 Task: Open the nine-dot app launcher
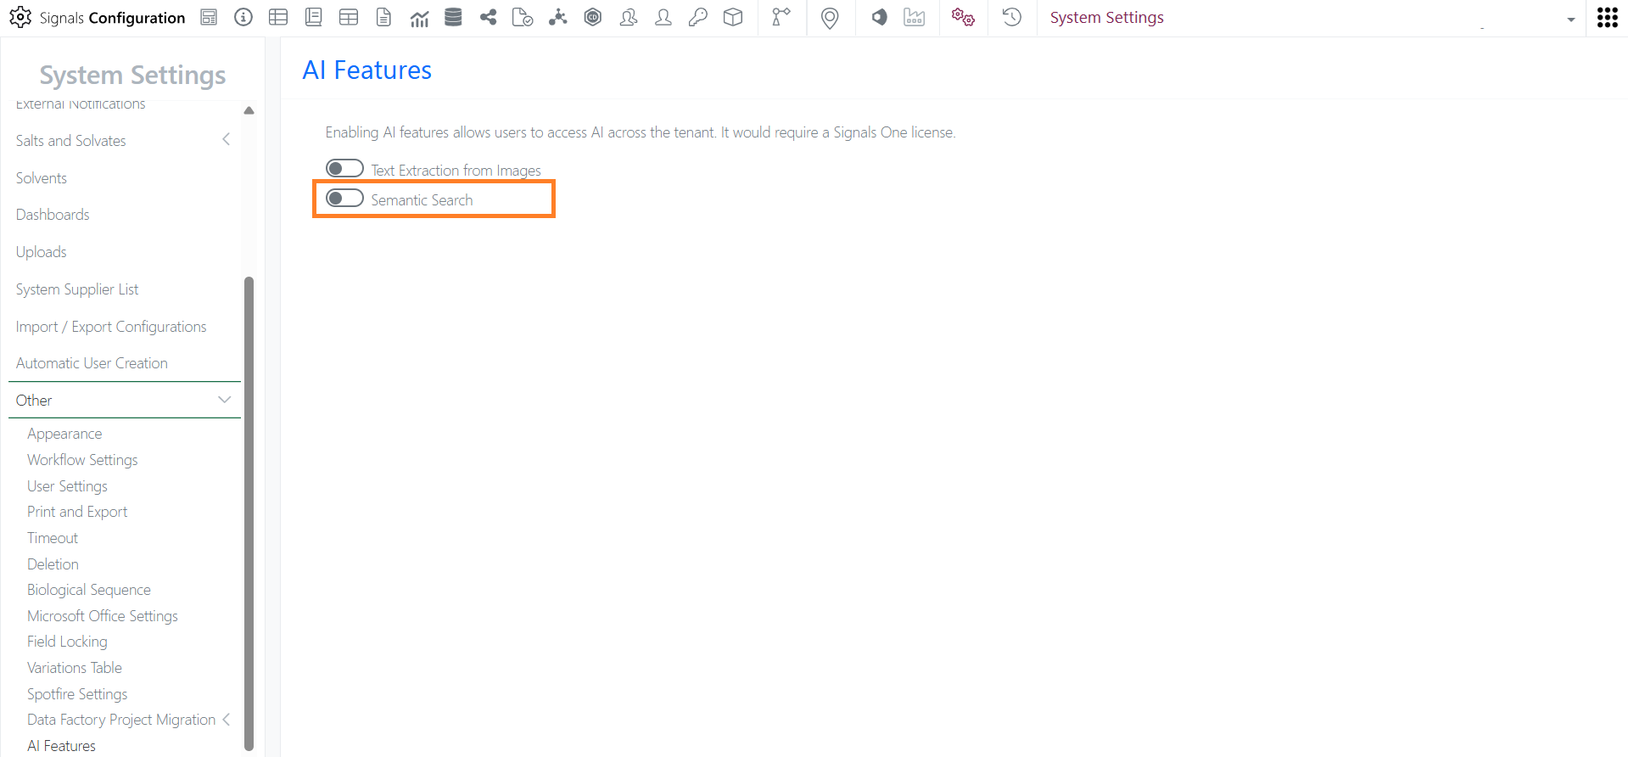(1607, 18)
